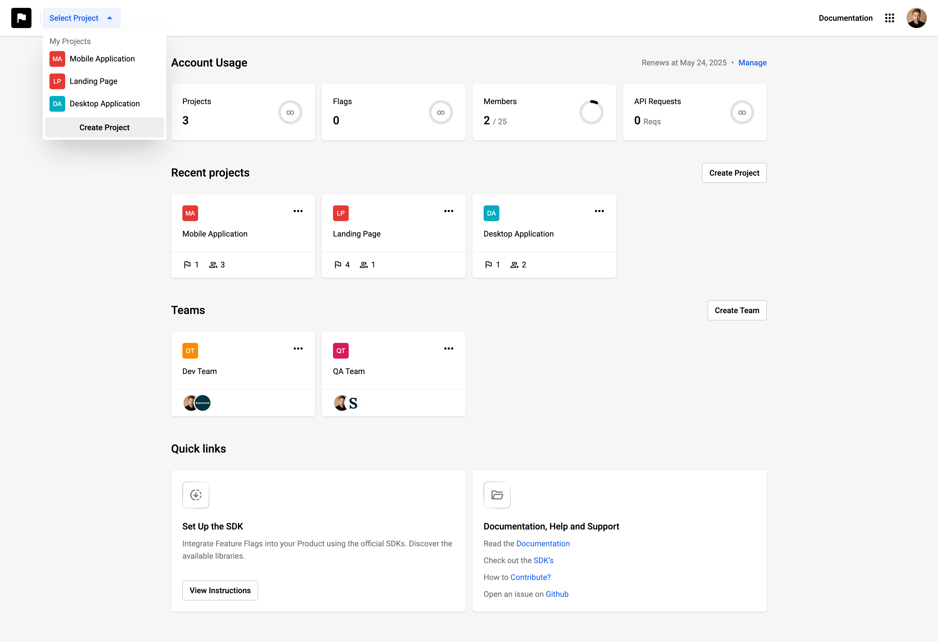Click the Manage link near Account Usage
Image resolution: width=938 pixels, height=642 pixels.
coord(752,63)
